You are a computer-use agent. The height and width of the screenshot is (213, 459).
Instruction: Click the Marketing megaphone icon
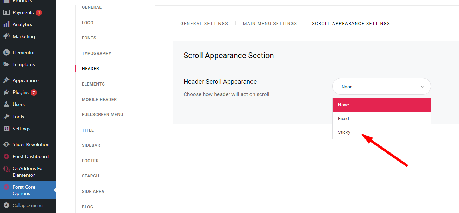point(6,36)
